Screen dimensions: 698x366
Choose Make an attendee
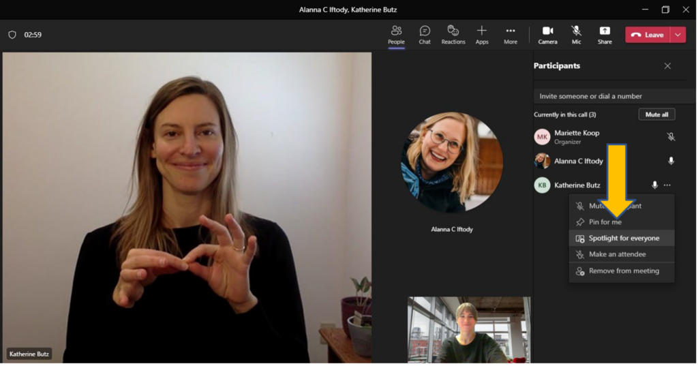coord(617,254)
